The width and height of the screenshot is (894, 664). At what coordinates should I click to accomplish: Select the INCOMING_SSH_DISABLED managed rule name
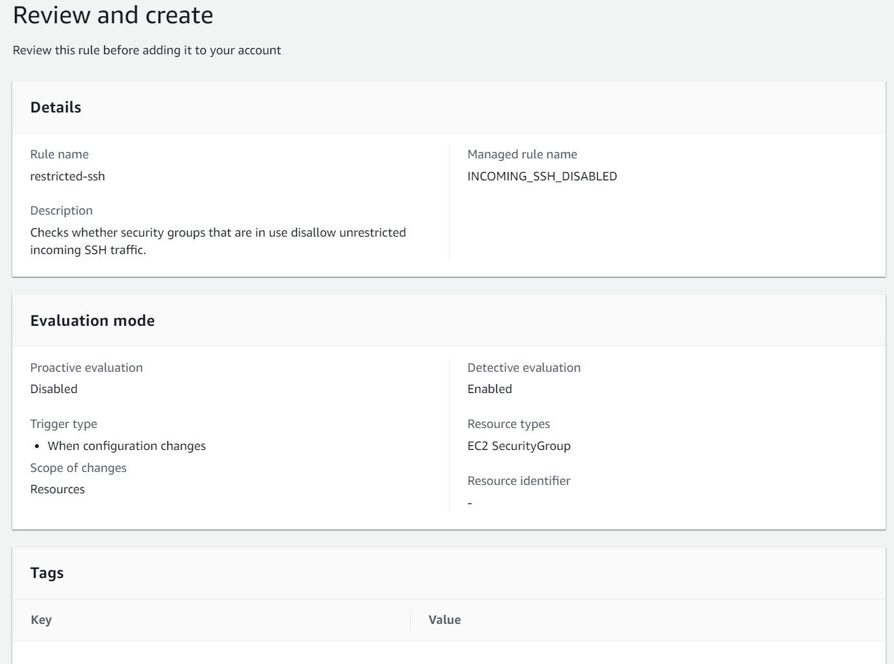coord(541,177)
